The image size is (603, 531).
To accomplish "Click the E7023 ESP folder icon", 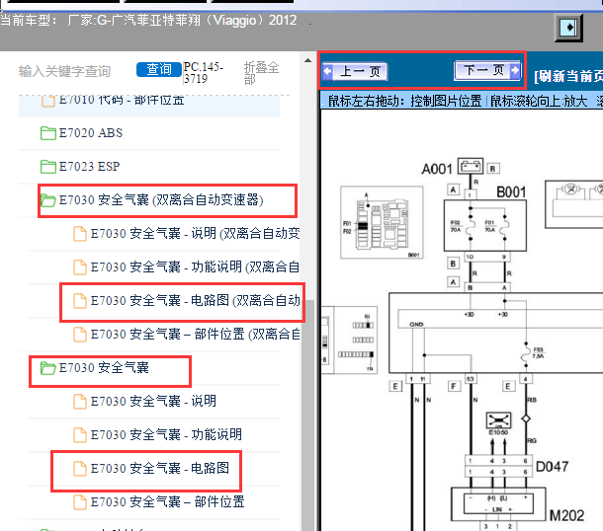I will point(48,166).
